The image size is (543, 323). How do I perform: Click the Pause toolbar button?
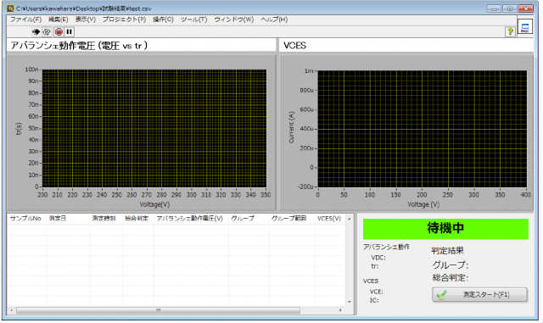(70, 32)
